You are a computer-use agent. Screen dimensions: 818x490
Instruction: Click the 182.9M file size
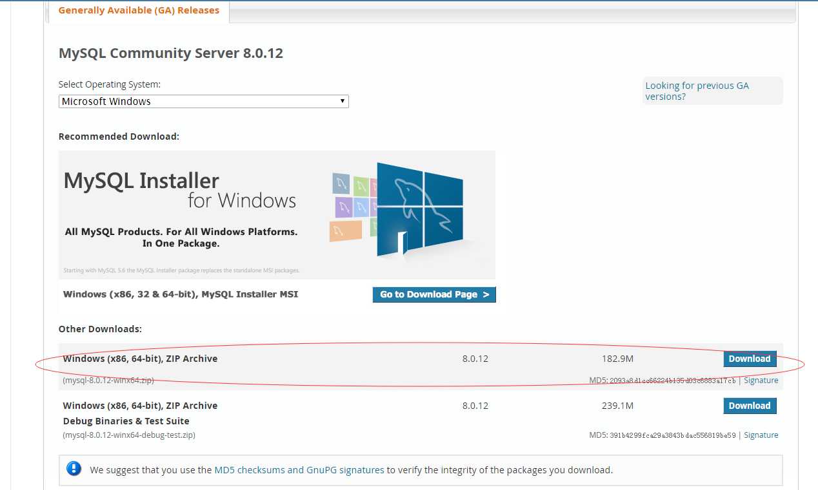[x=617, y=359]
